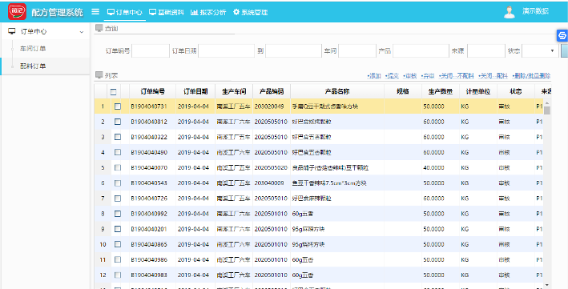Open the 系统管理 top menu
This screenshot has width=568, height=289.
click(x=250, y=12)
